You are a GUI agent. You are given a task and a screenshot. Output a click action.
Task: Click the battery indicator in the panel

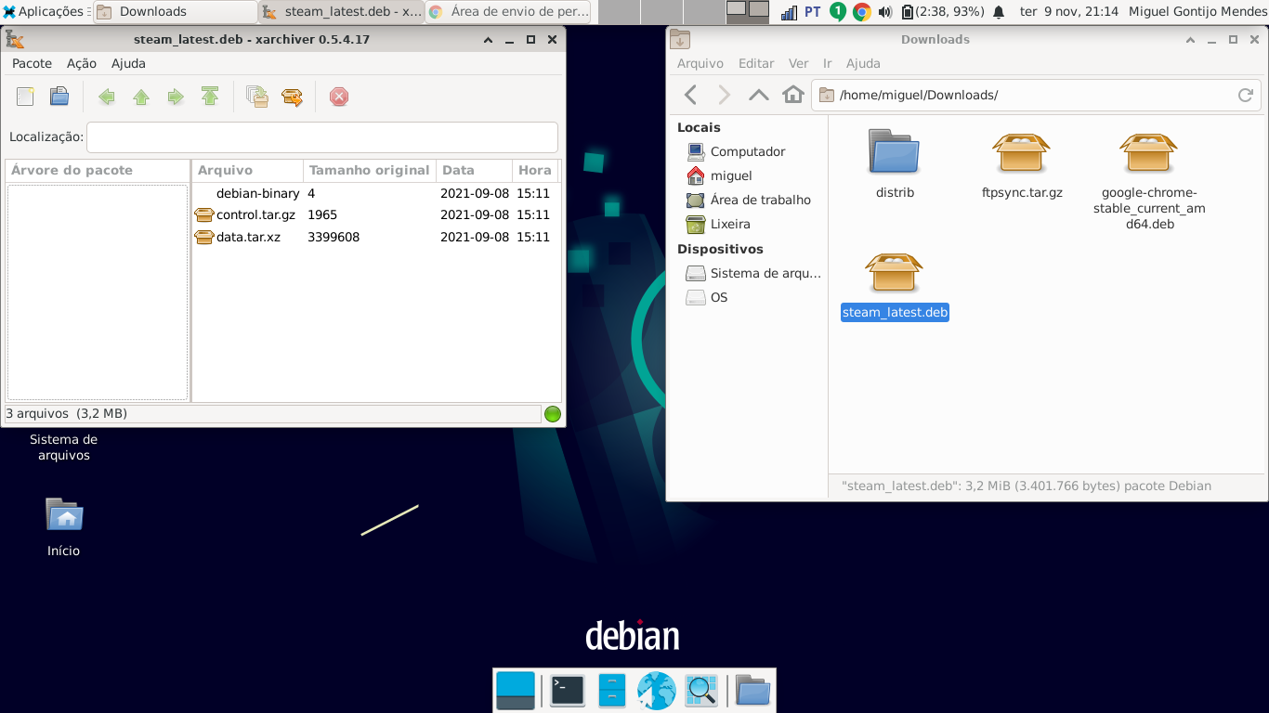click(x=942, y=12)
